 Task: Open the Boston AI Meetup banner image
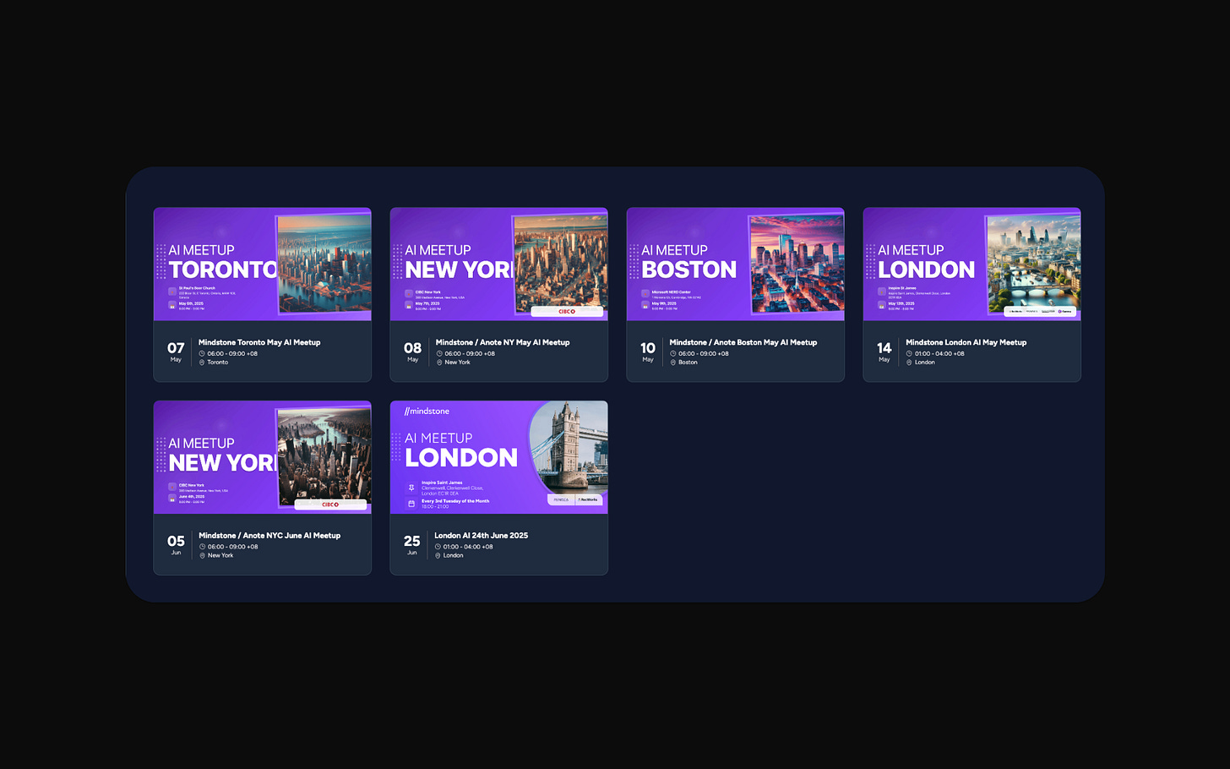click(x=735, y=265)
